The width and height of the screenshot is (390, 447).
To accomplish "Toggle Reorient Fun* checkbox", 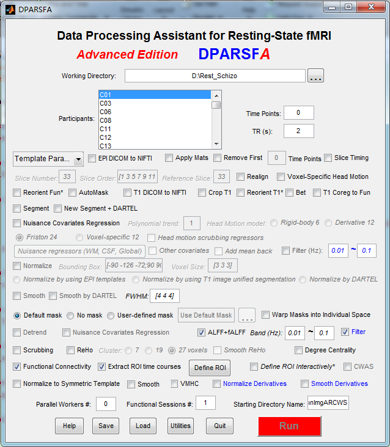I will [x=17, y=193].
